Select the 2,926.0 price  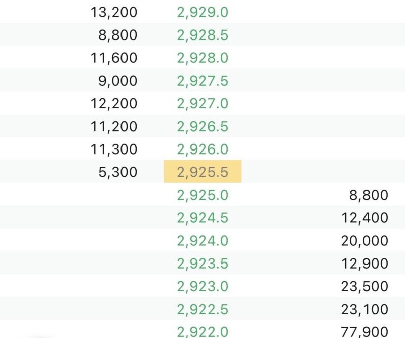click(202, 149)
